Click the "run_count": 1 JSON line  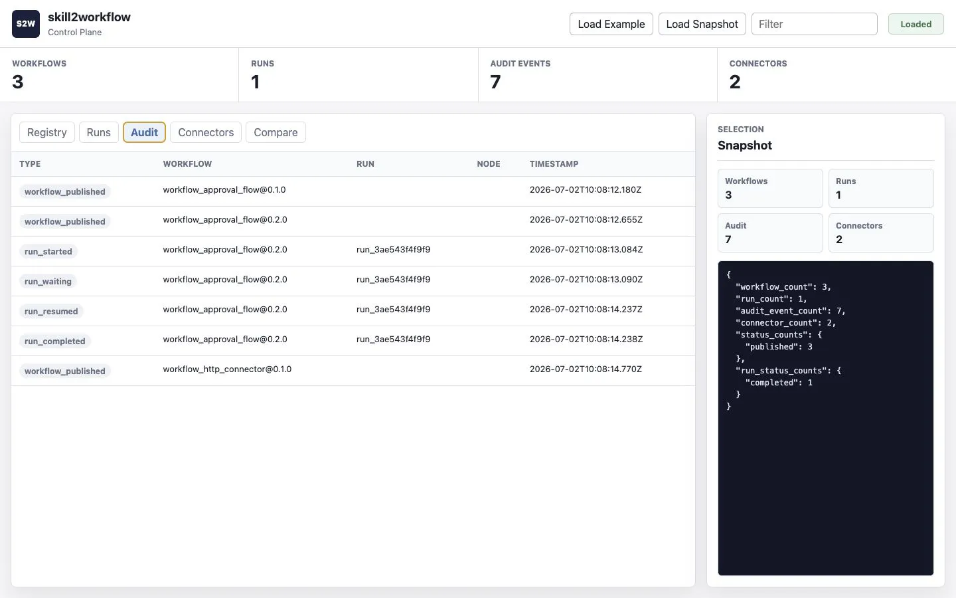point(771,299)
